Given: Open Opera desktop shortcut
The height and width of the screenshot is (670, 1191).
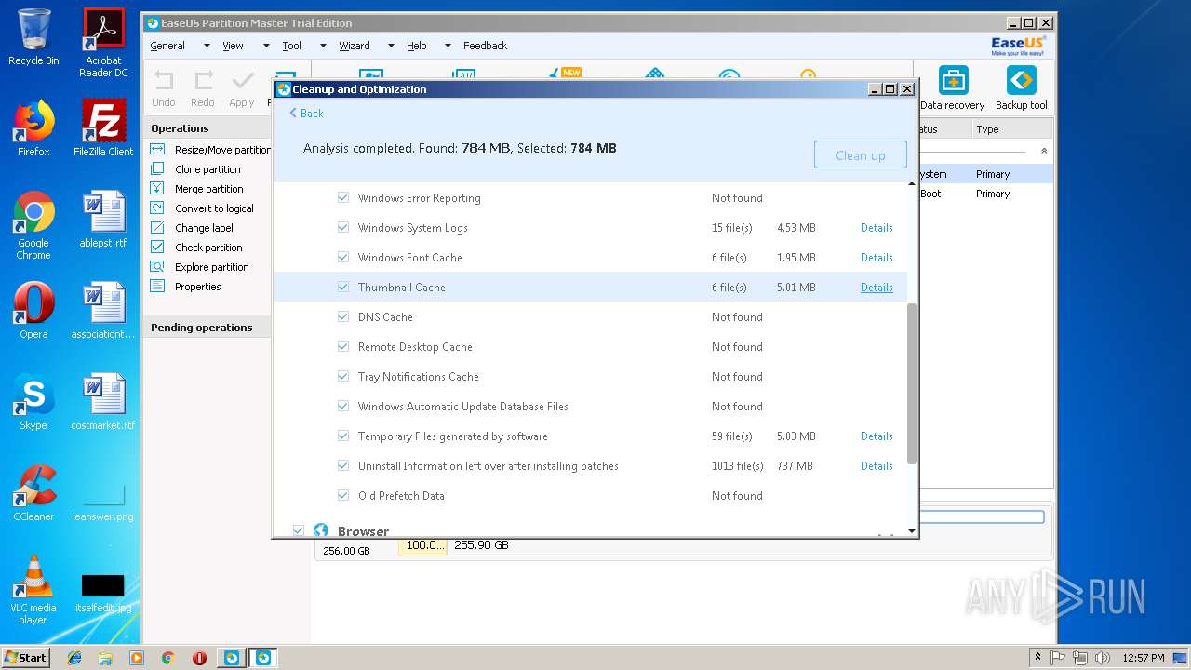Looking at the screenshot, I should pos(33,310).
